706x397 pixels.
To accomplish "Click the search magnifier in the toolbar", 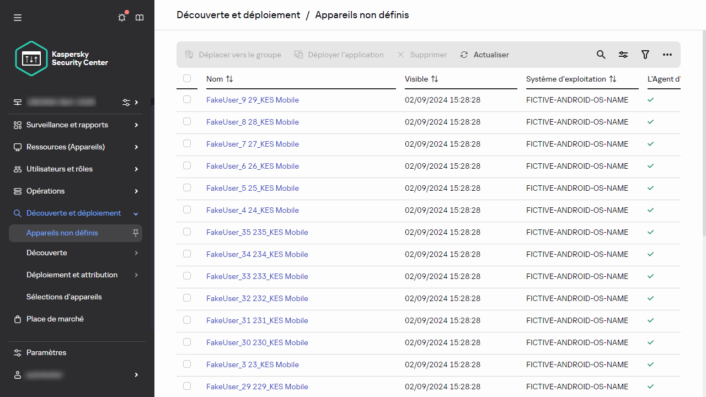I will (601, 55).
